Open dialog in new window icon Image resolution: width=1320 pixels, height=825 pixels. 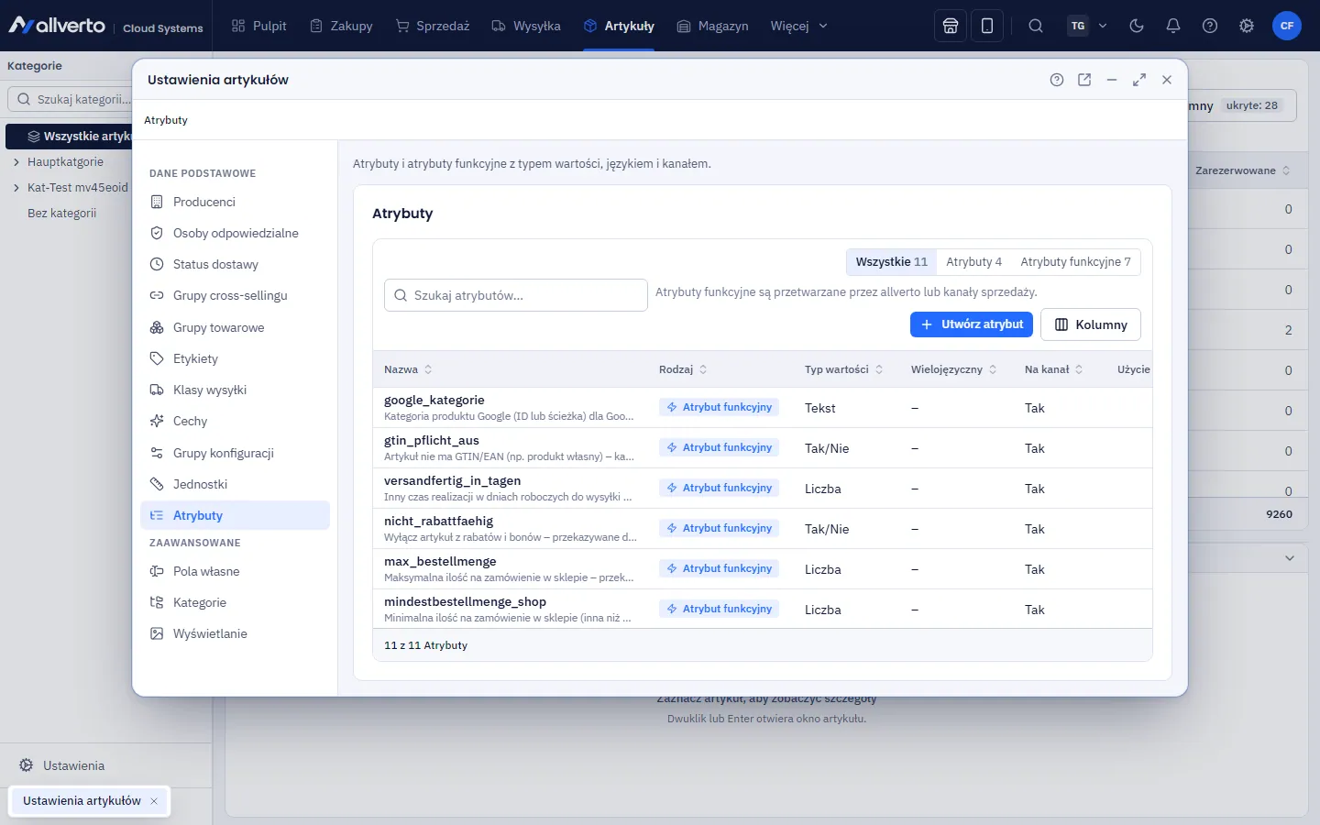pos(1084,80)
